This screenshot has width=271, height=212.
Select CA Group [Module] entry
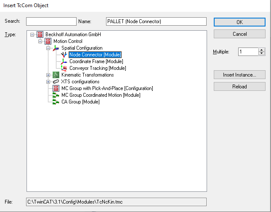80,102
